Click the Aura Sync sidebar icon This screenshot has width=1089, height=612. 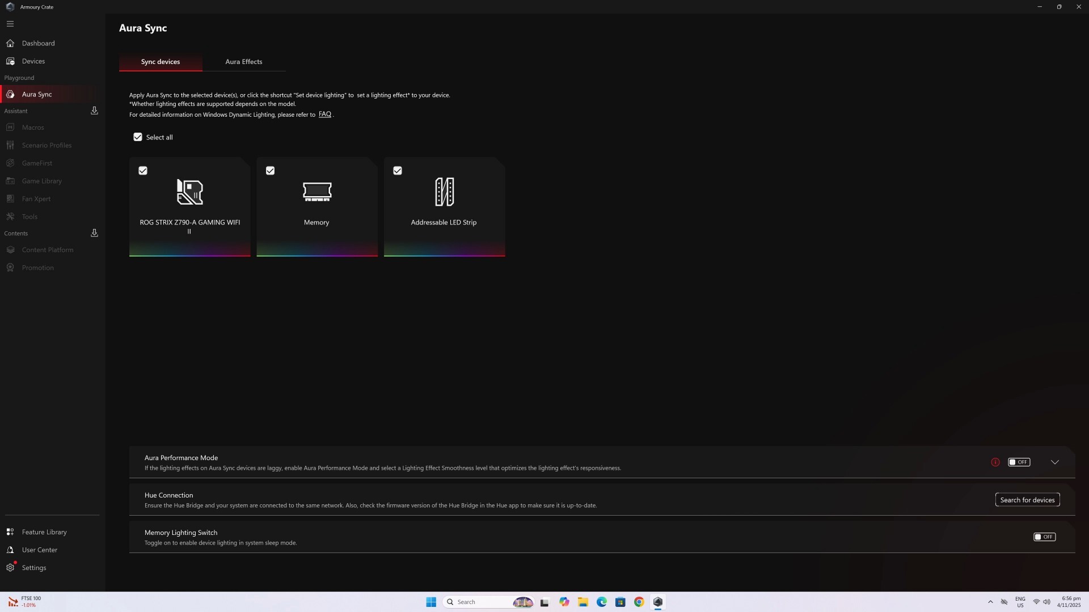[x=10, y=94]
